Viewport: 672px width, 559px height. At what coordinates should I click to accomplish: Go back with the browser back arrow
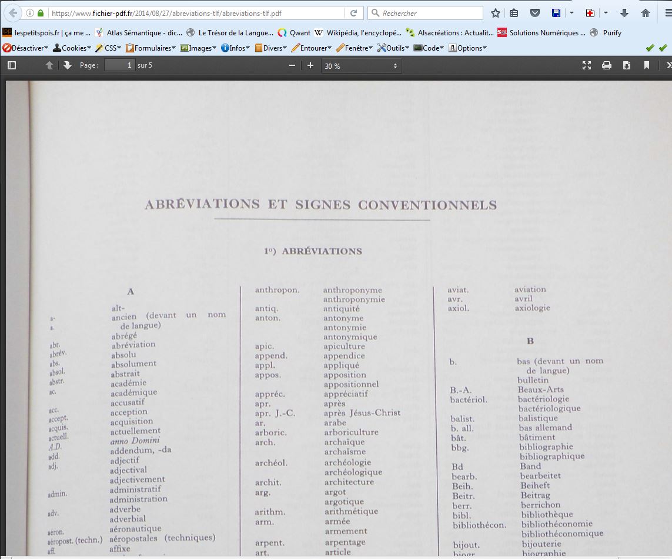click(x=13, y=13)
